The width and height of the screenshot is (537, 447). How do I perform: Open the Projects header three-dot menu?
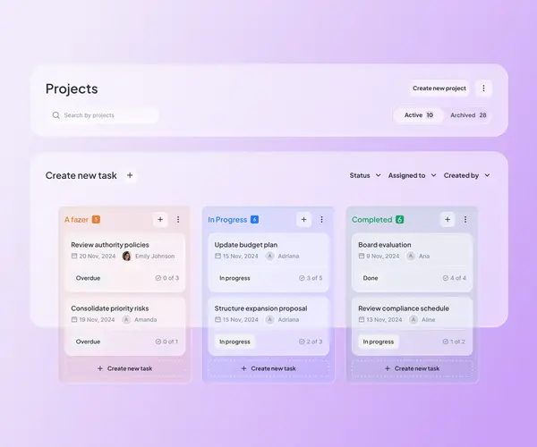click(x=483, y=89)
